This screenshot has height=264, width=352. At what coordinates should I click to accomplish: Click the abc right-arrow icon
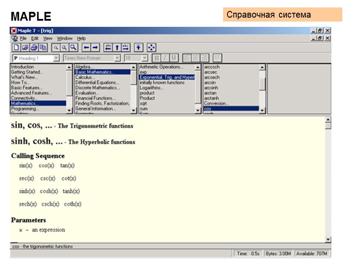coord(126,48)
